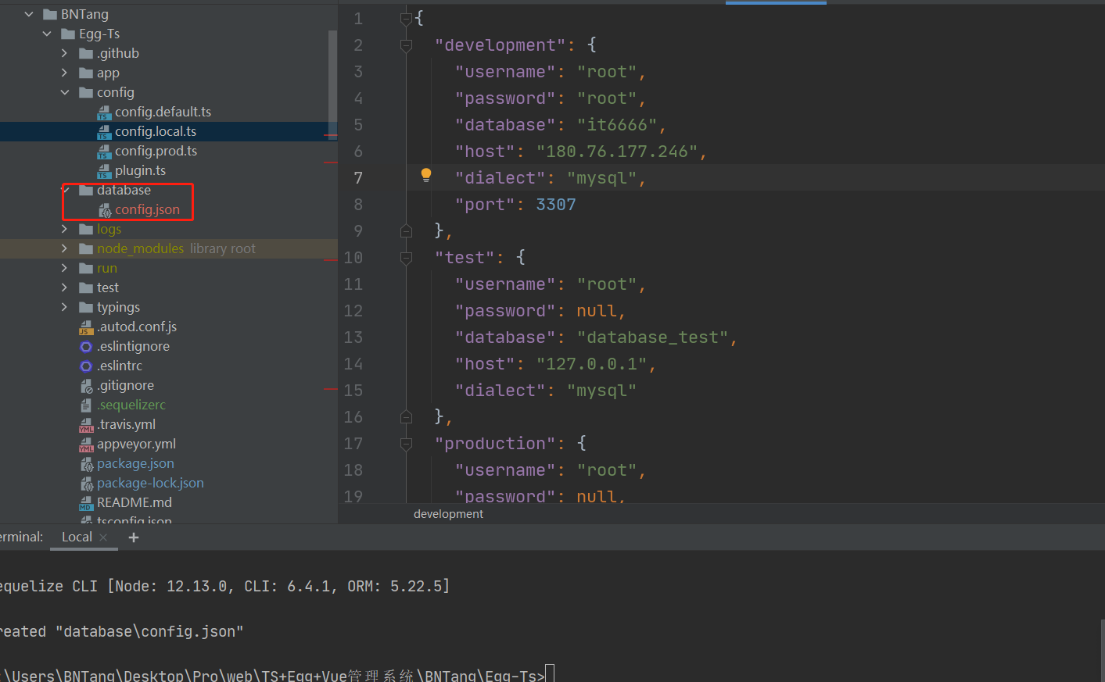The image size is (1105, 682).
Task: Click the node_modules folder icon
Action: (x=86, y=249)
